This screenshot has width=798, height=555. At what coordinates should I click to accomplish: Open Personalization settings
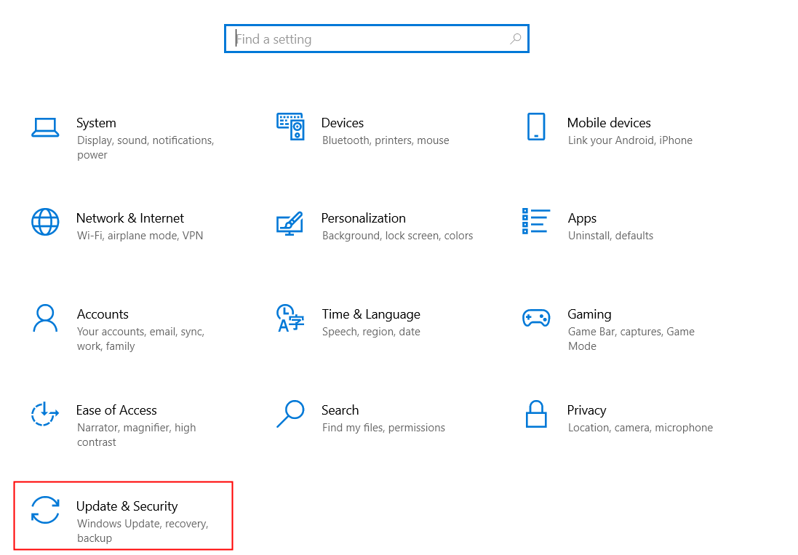[x=363, y=217]
